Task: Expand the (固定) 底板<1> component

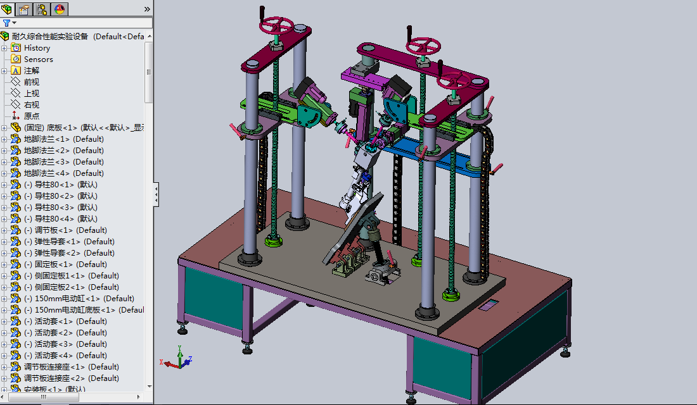Action: click(x=4, y=128)
